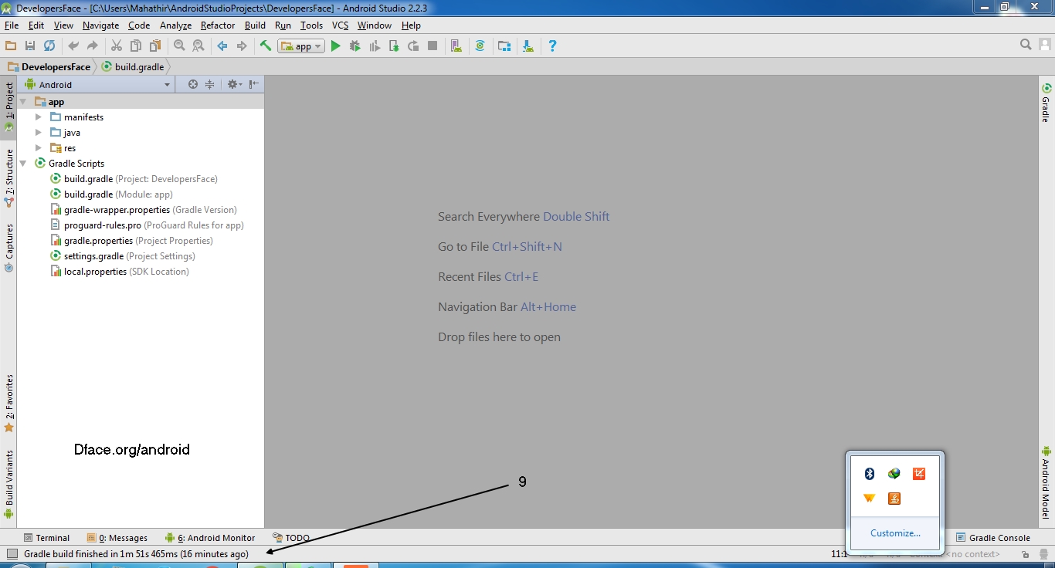
Task: Collapse the Gradle Scripts node arrow
Action: coord(23,164)
